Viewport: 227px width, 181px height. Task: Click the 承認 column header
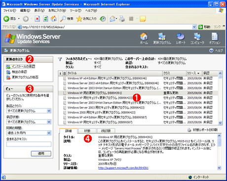210,73
